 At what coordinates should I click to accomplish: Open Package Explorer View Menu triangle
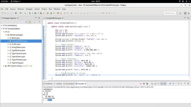point(39,22)
